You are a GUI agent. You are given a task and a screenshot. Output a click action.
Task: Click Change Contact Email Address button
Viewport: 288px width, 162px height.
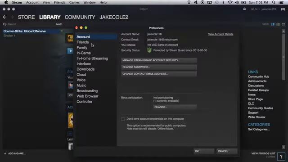pyautogui.click(x=159, y=74)
